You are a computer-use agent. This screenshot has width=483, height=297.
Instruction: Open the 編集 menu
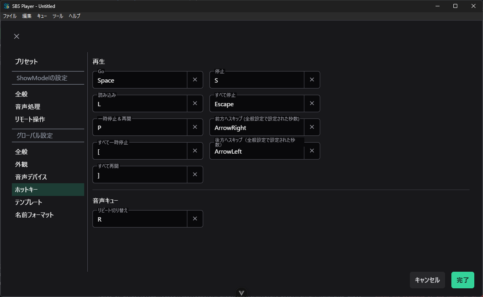click(27, 16)
